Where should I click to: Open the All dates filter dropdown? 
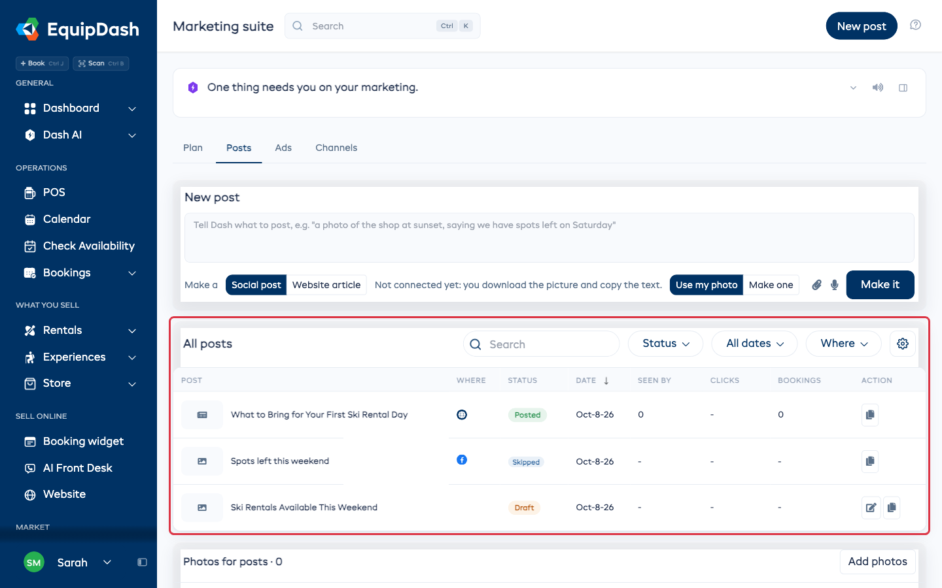[x=754, y=344]
